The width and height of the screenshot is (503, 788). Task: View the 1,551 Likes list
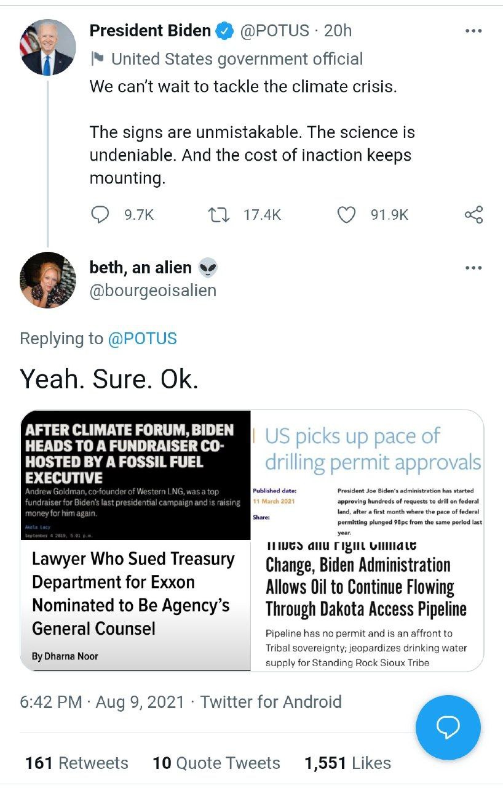(x=347, y=763)
